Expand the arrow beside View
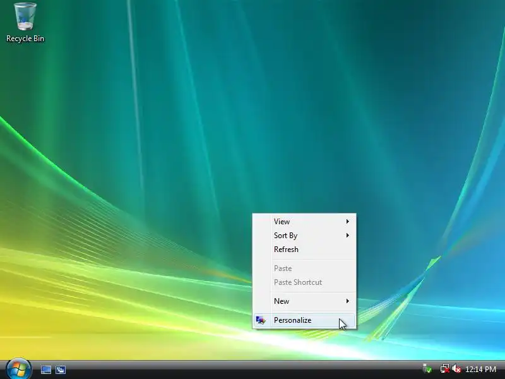 (348, 222)
